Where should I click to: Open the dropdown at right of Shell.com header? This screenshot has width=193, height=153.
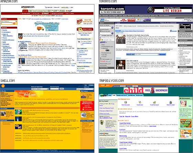pos(85,89)
